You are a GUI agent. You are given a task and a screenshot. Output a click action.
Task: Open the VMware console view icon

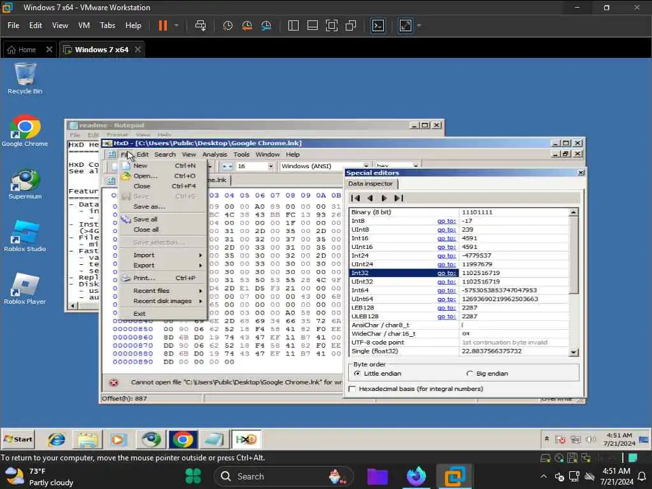click(378, 25)
